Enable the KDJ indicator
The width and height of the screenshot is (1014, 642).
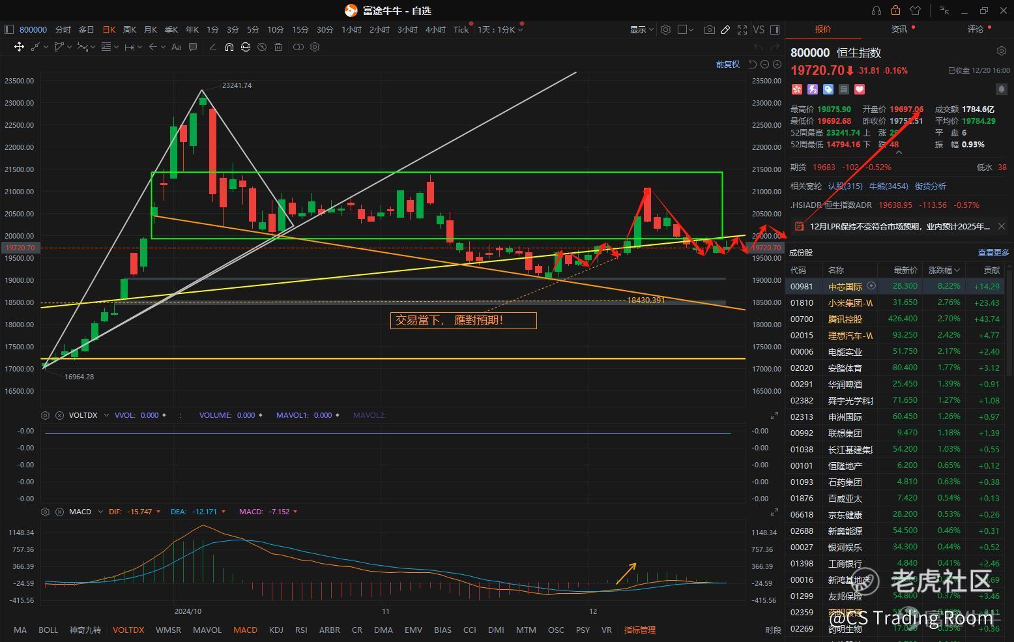(x=276, y=630)
